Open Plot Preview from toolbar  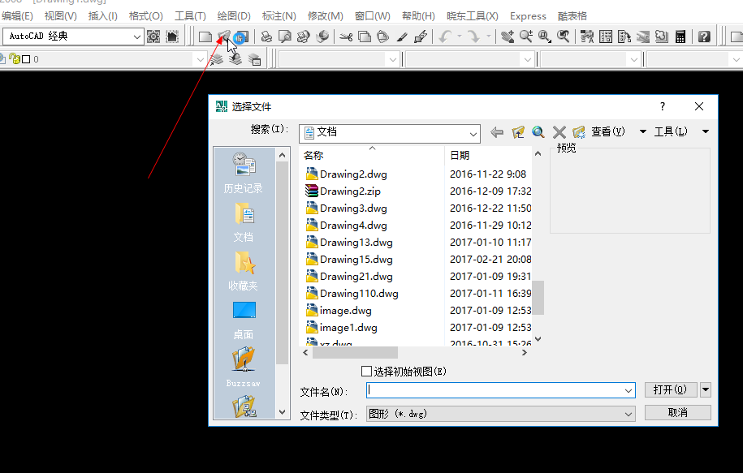[285, 37]
